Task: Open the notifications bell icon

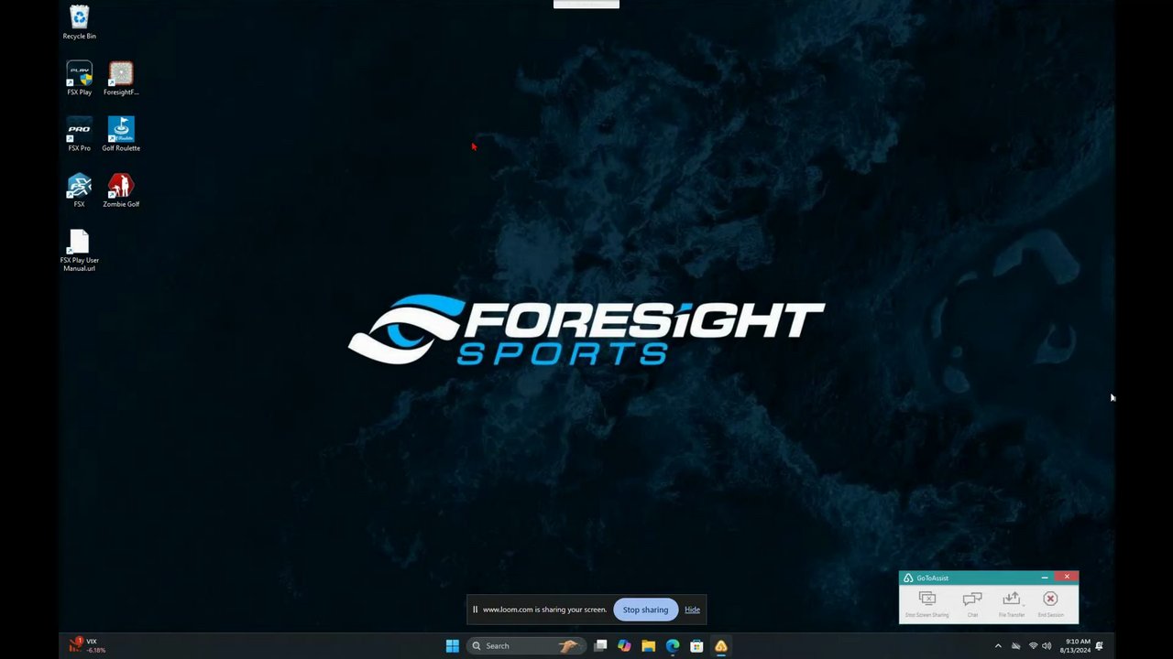Action: coord(1099,646)
